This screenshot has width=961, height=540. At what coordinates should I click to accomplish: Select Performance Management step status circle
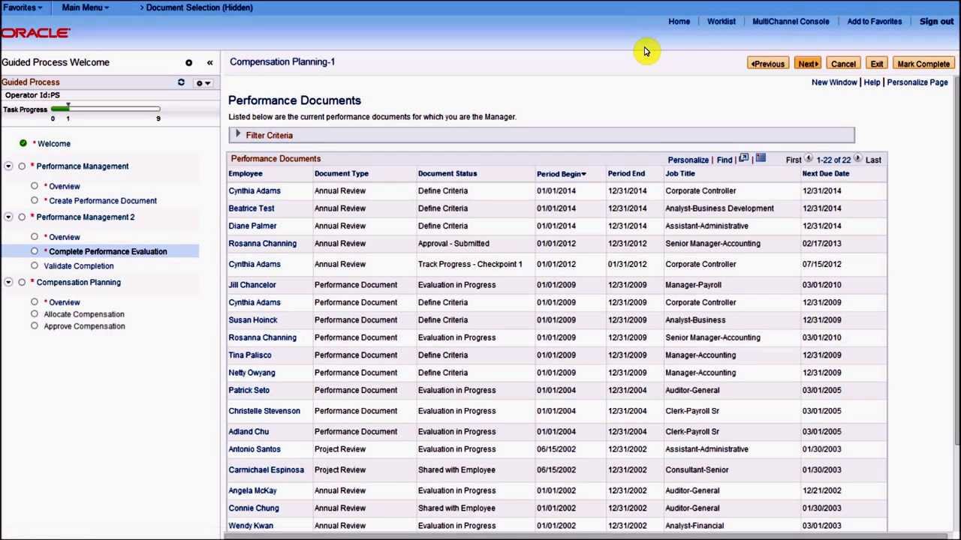click(22, 166)
